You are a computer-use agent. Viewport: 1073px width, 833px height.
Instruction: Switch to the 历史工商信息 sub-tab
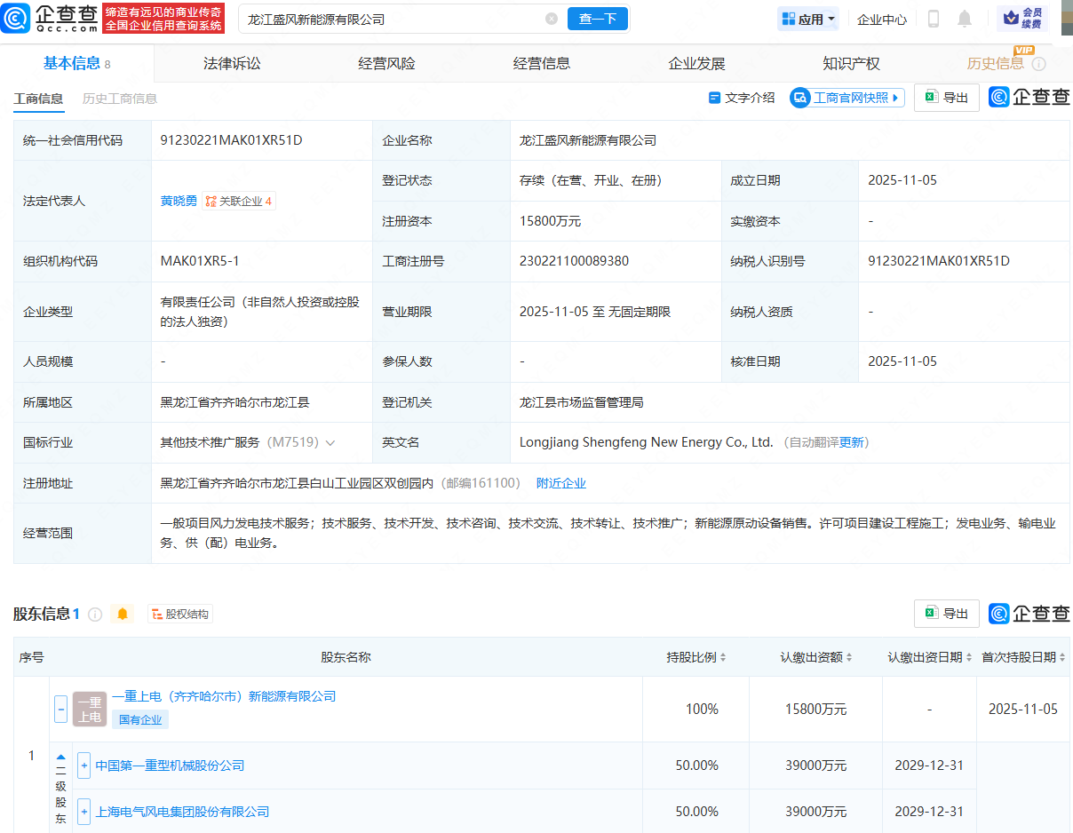point(120,99)
